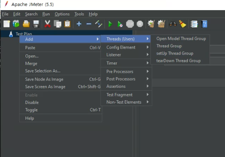Expand the Assertions submenu

click(x=126, y=86)
